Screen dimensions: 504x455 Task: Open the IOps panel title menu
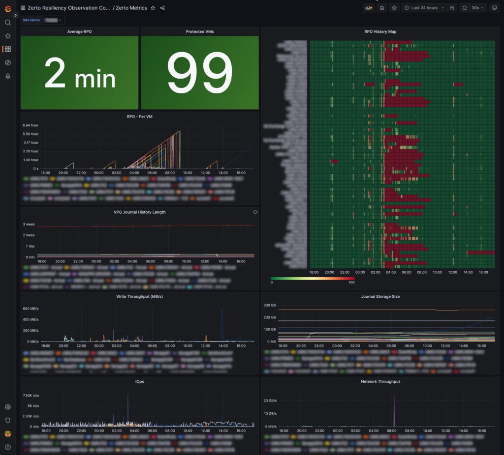139,381
